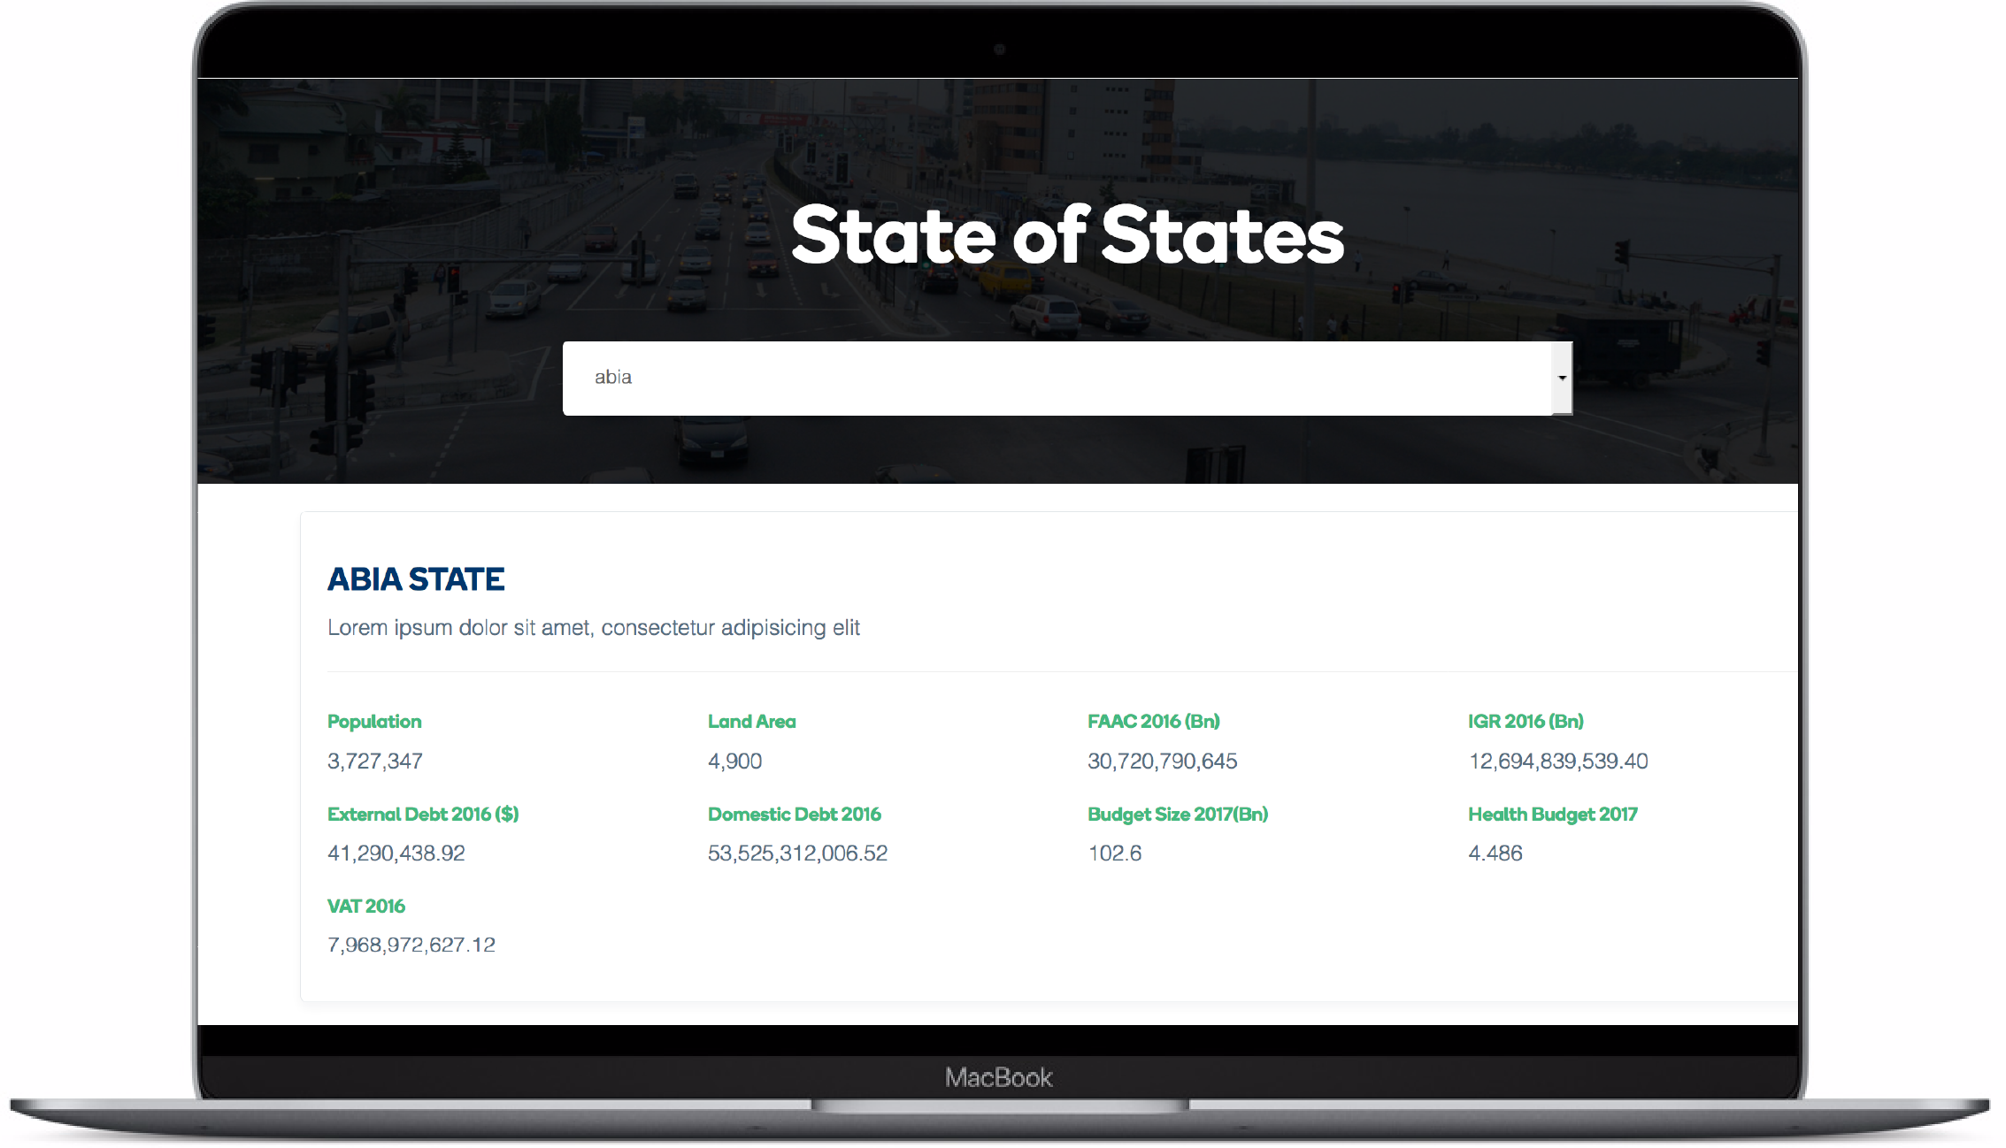Select the population value 3,727,347

pyautogui.click(x=375, y=761)
